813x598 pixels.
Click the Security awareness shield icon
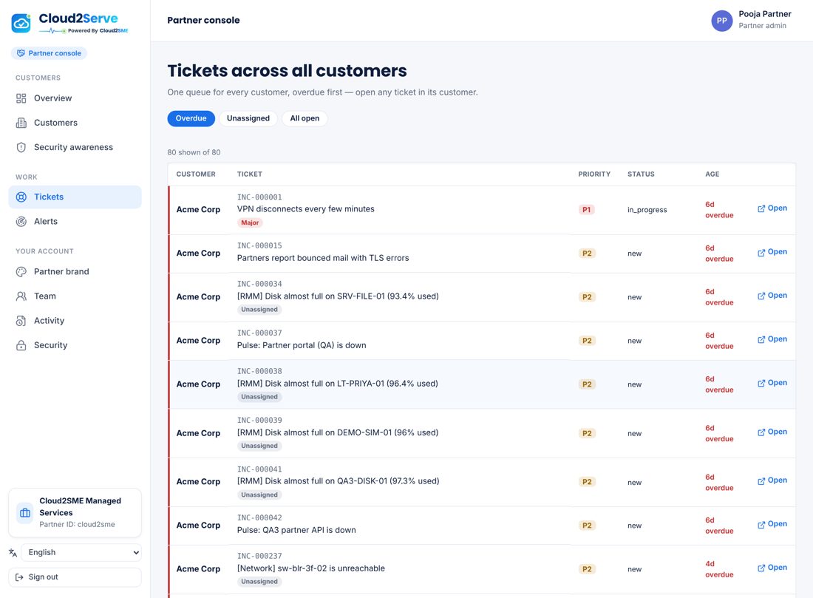click(21, 147)
